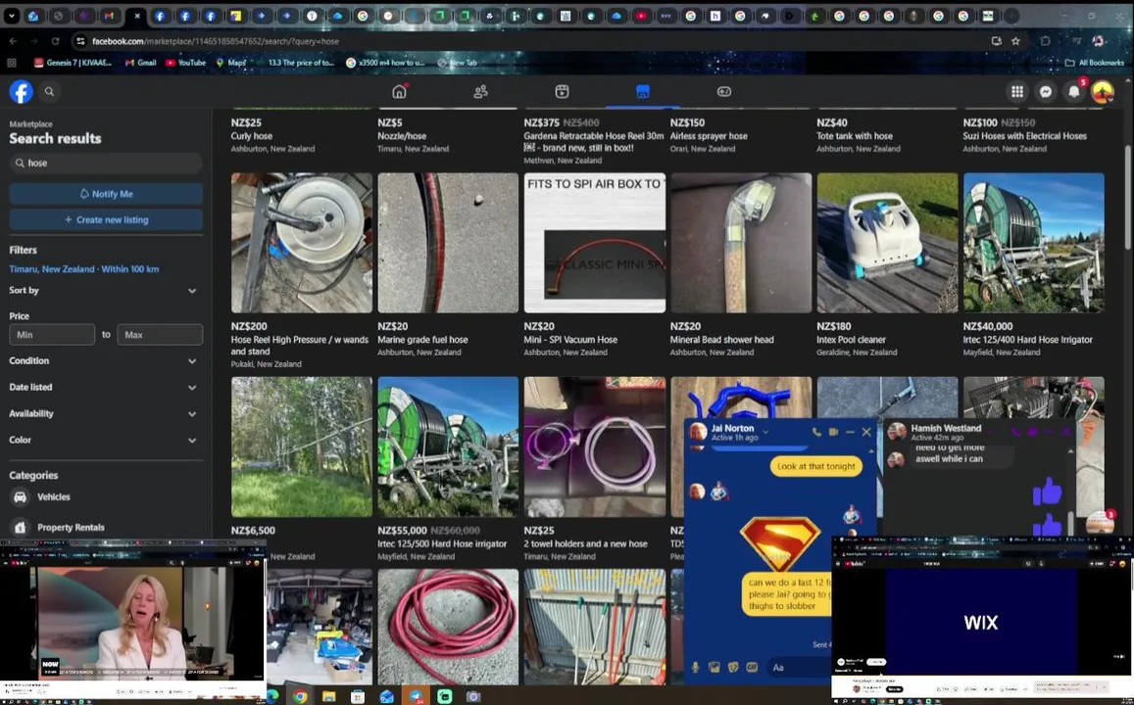Screen dimensions: 1134x705
Task: Click the Curly hose listing title
Action: (x=252, y=136)
